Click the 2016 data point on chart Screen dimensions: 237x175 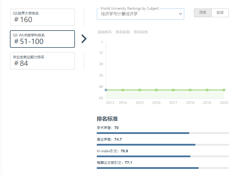tap(156, 90)
